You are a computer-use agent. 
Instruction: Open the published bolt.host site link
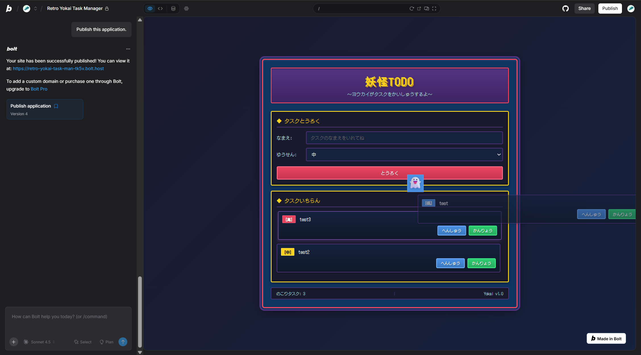pos(58,68)
